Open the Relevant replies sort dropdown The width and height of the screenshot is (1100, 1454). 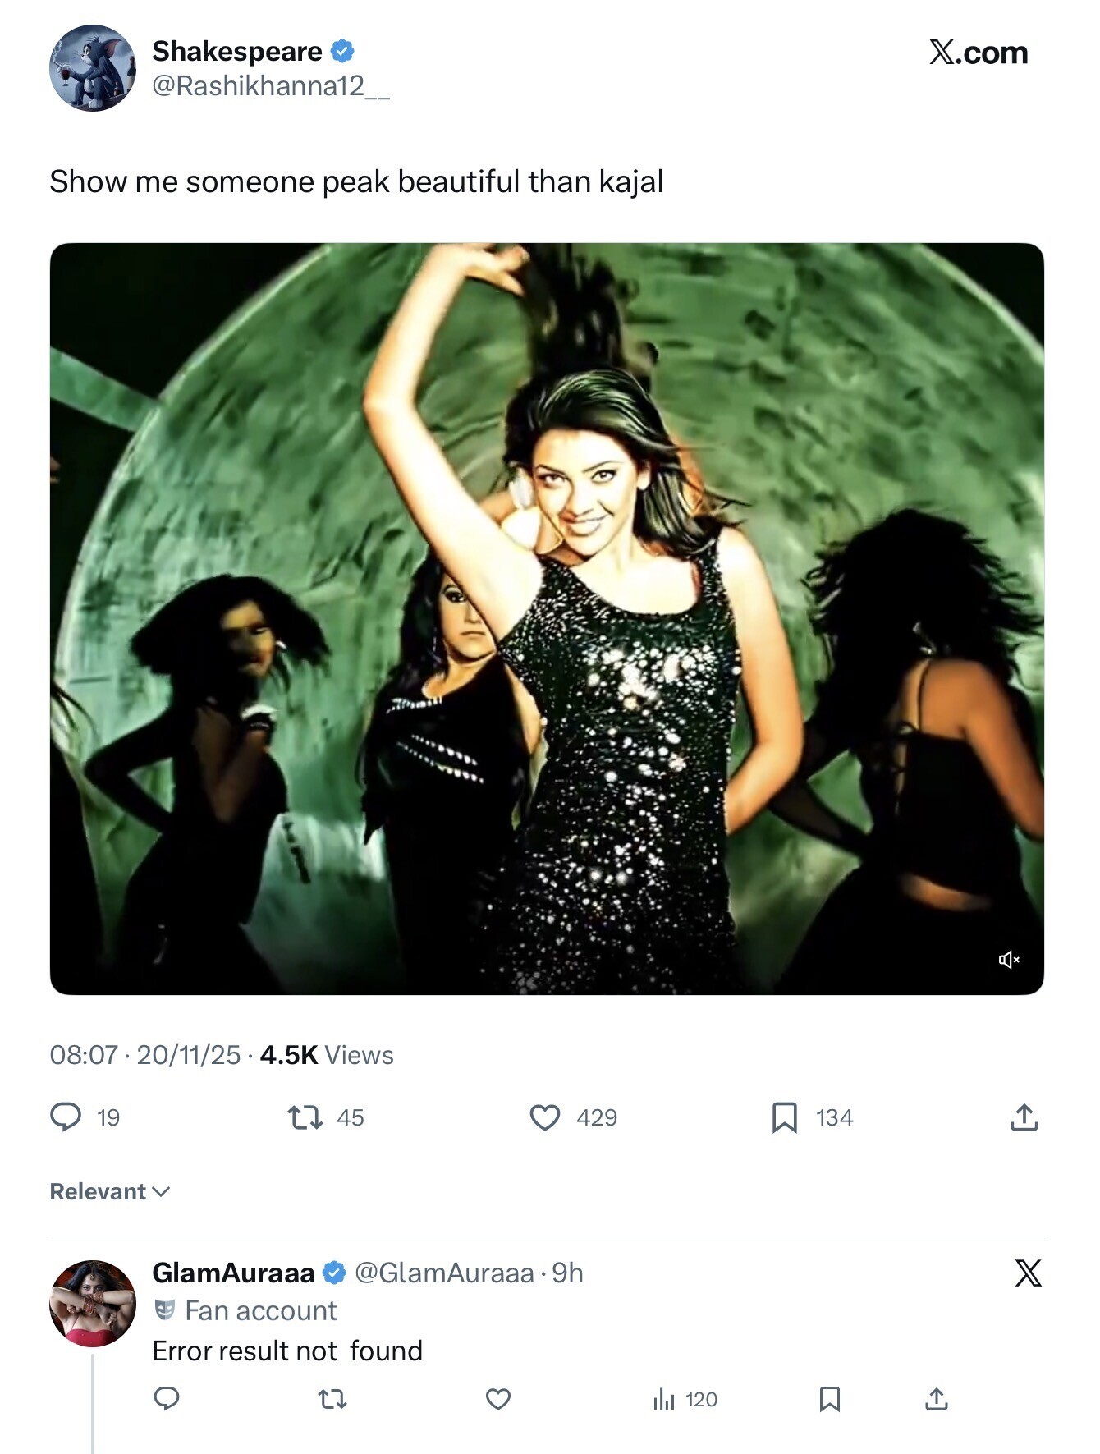click(109, 1191)
